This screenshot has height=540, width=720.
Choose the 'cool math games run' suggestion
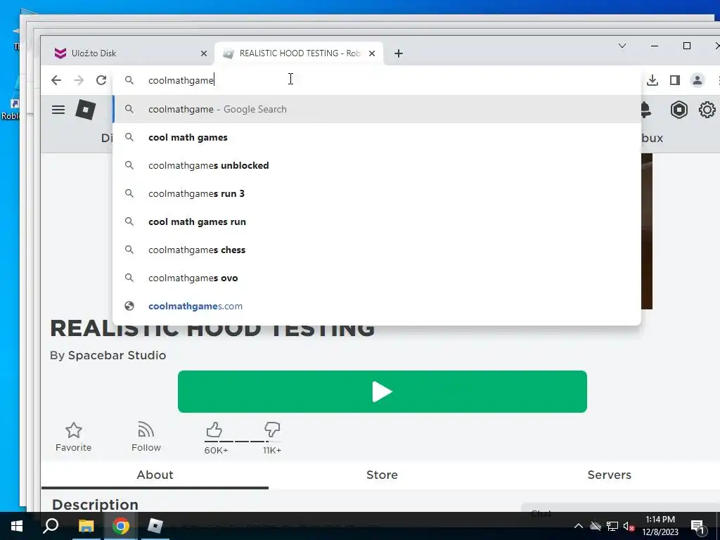pyautogui.click(x=377, y=221)
